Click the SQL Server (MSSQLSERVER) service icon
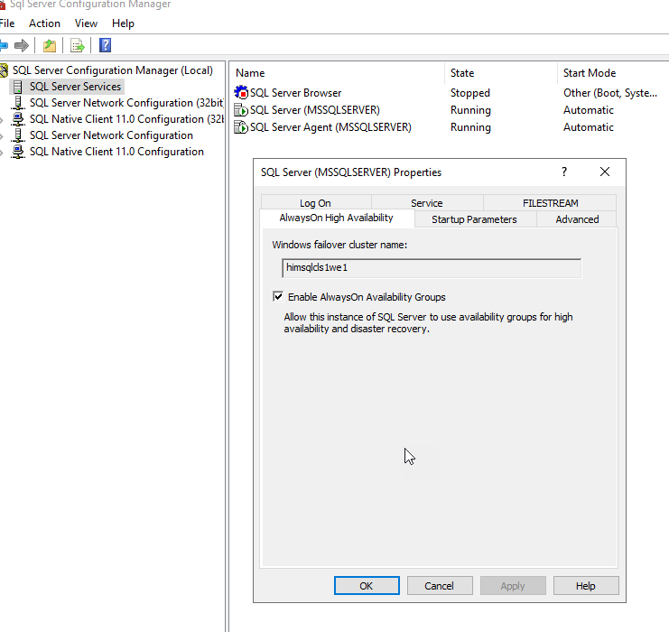Screen dimensions: 669x632 (241, 109)
